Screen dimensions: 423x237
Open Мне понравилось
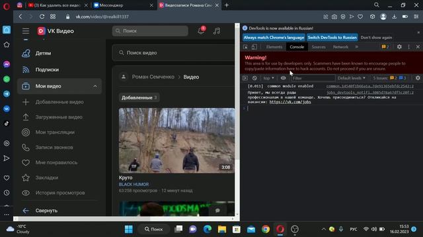56,163
